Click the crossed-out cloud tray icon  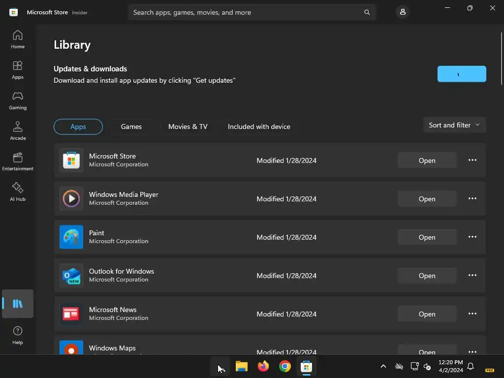399,366
